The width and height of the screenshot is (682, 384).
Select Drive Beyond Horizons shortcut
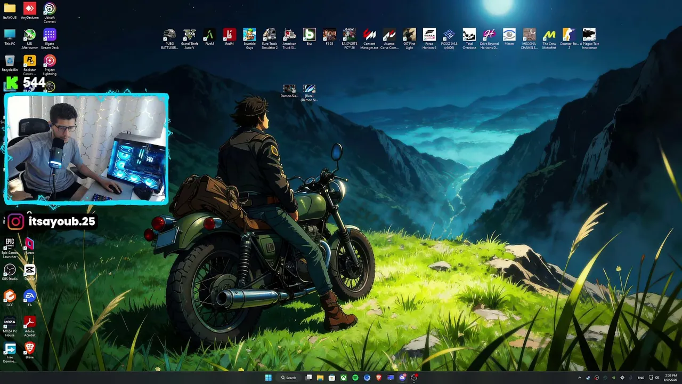coord(489,39)
